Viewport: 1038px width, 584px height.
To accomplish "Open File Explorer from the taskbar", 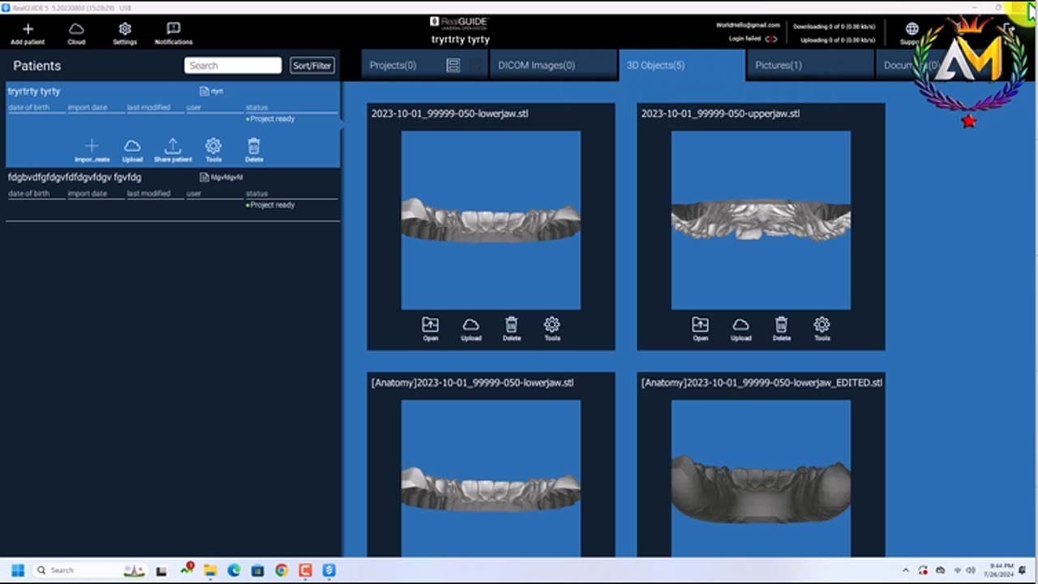I will coord(210,570).
